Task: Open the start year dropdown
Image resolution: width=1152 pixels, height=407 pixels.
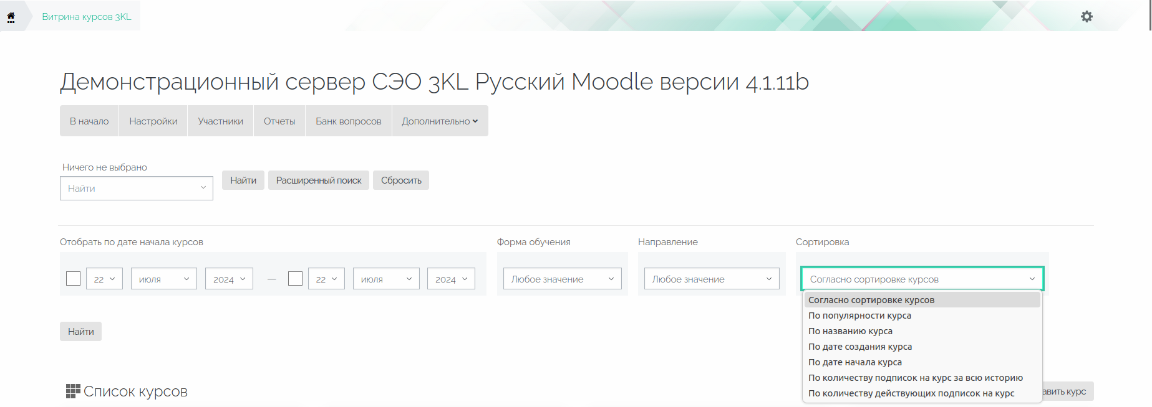Action: (230, 279)
